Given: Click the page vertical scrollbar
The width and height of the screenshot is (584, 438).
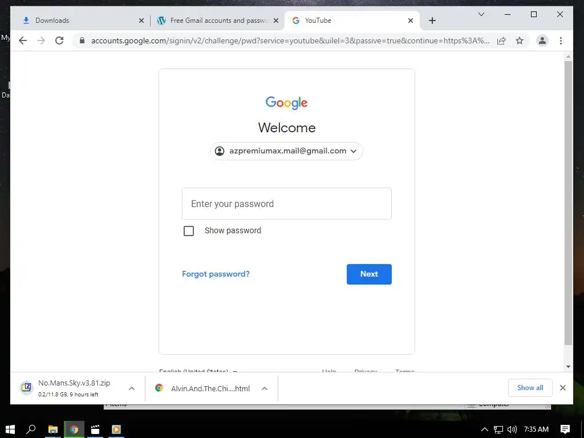Looking at the screenshot, I should (568, 203).
